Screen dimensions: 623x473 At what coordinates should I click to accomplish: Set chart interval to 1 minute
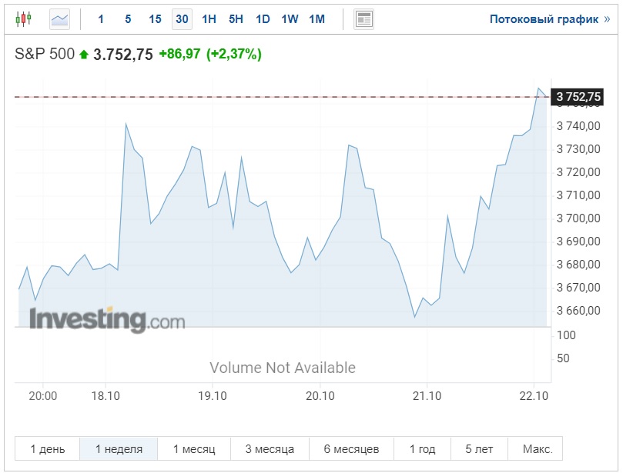(101, 19)
